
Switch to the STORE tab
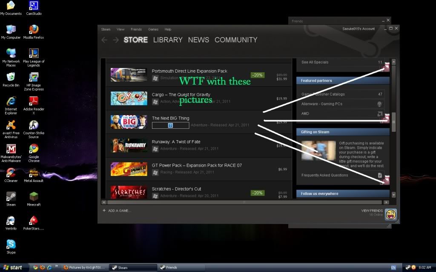[x=136, y=40]
